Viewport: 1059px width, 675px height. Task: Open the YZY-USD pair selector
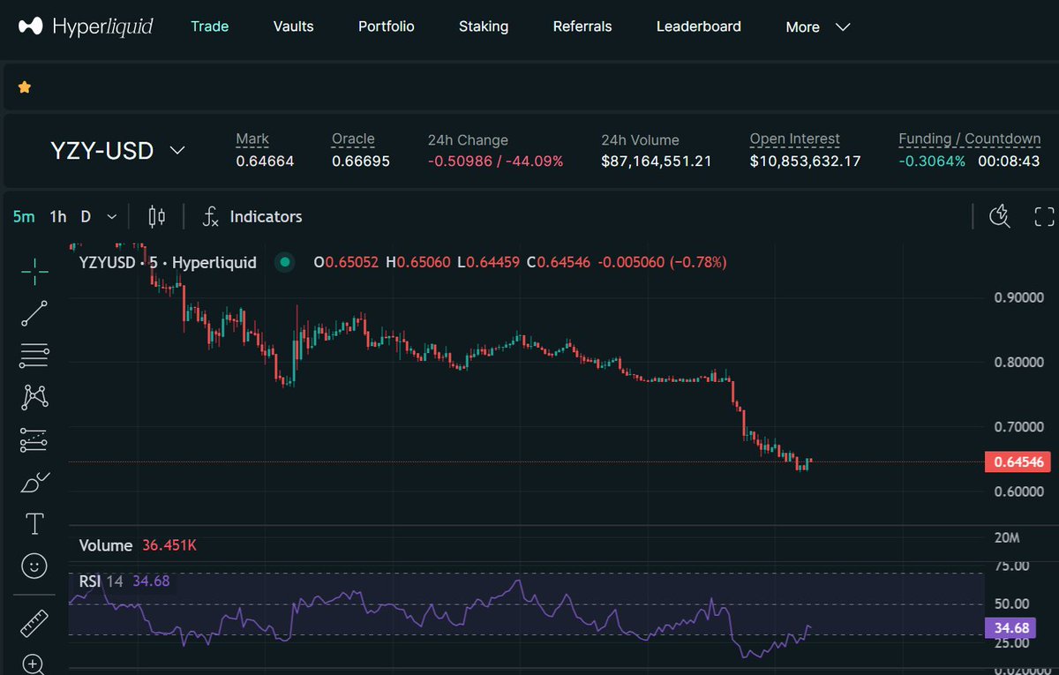pos(117,151)
